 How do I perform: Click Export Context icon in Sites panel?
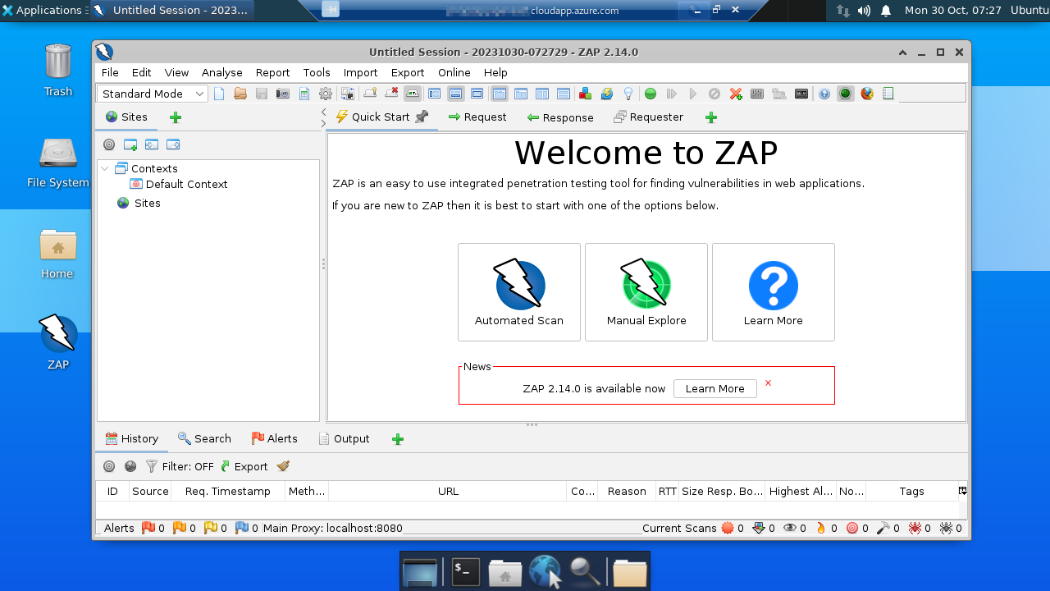tap(173, 144)
